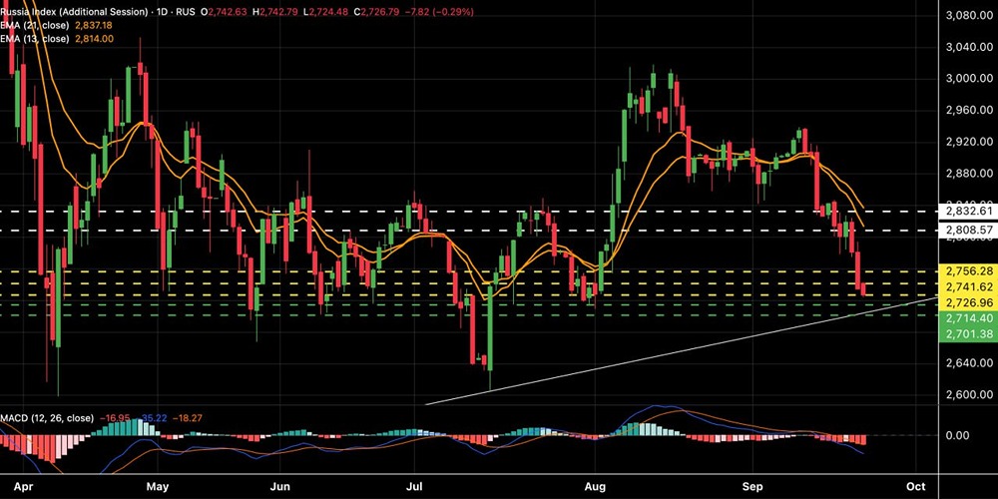Click the 2,960.00 price axis tick
Image resolution: width=998 pixels, height=499 pixels.
(969, 110)
